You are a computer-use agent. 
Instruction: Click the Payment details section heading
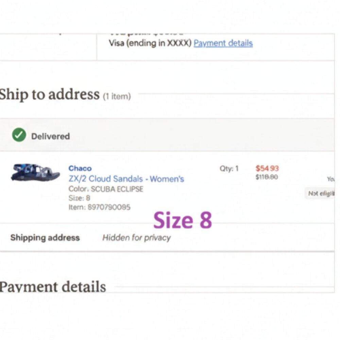[x=53, y=287]
